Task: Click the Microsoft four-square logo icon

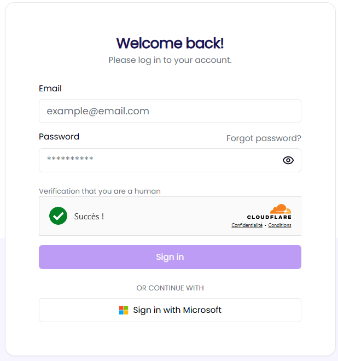Action: pos(124,310)
